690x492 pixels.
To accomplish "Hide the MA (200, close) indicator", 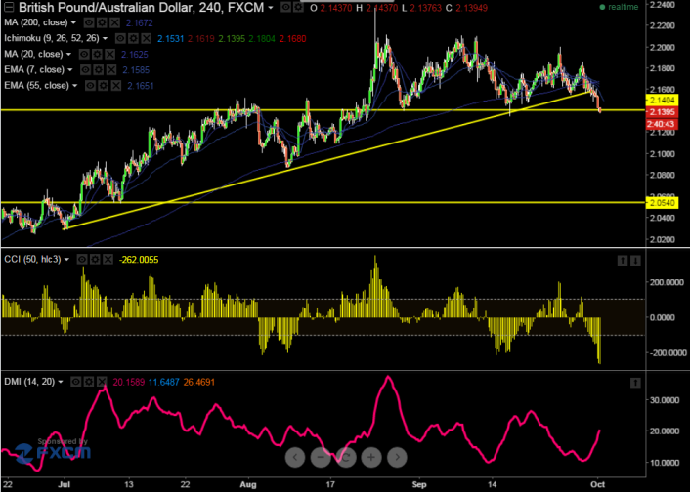I will [x=89, y=22].
